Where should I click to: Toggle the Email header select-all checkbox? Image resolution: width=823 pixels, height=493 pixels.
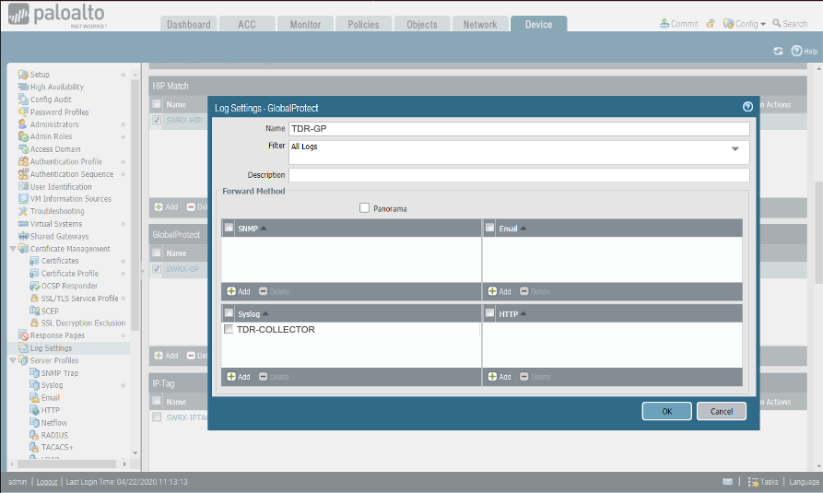point(489,228)
